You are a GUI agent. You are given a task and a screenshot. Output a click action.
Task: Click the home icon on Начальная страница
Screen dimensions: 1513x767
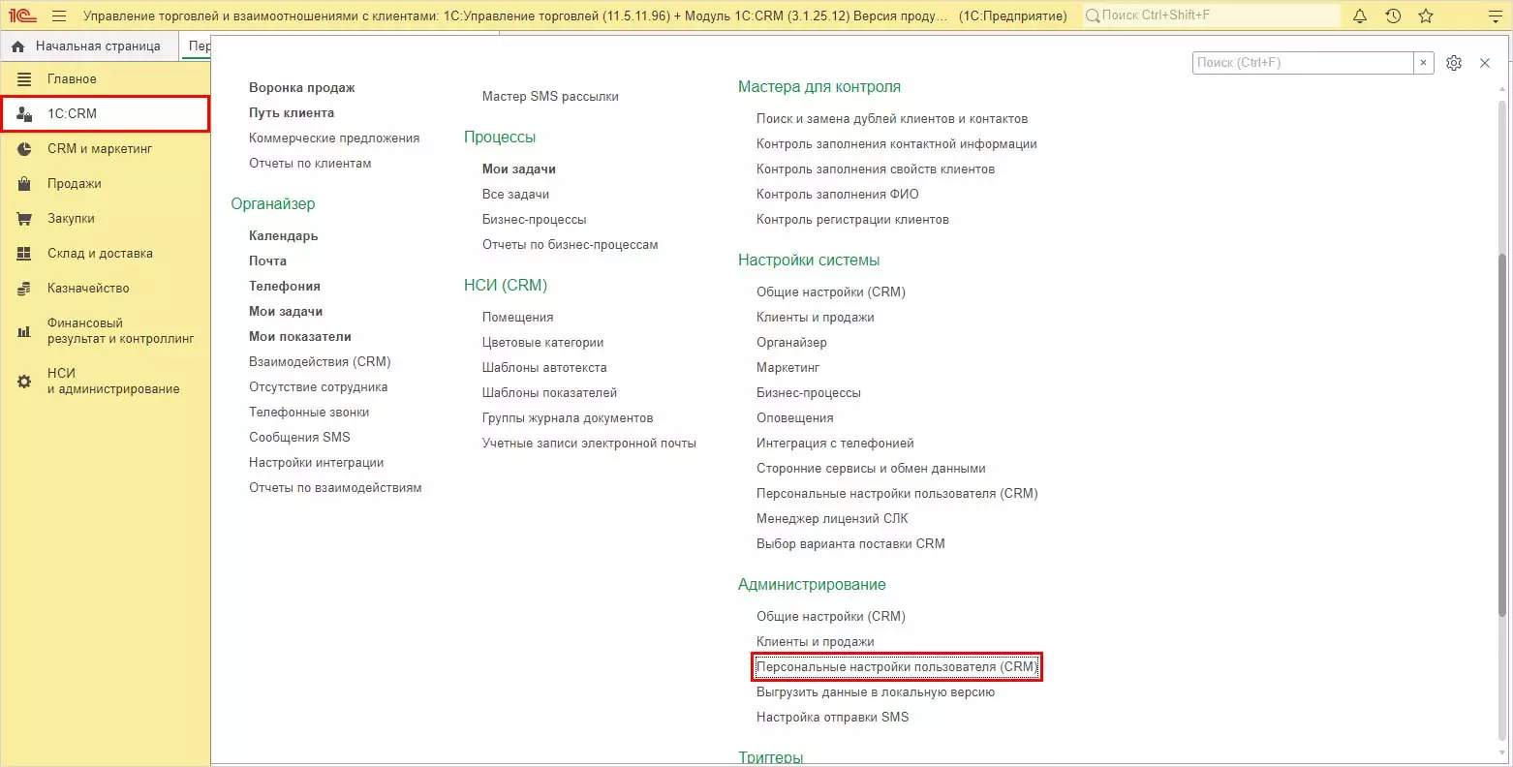click(18, 46)
